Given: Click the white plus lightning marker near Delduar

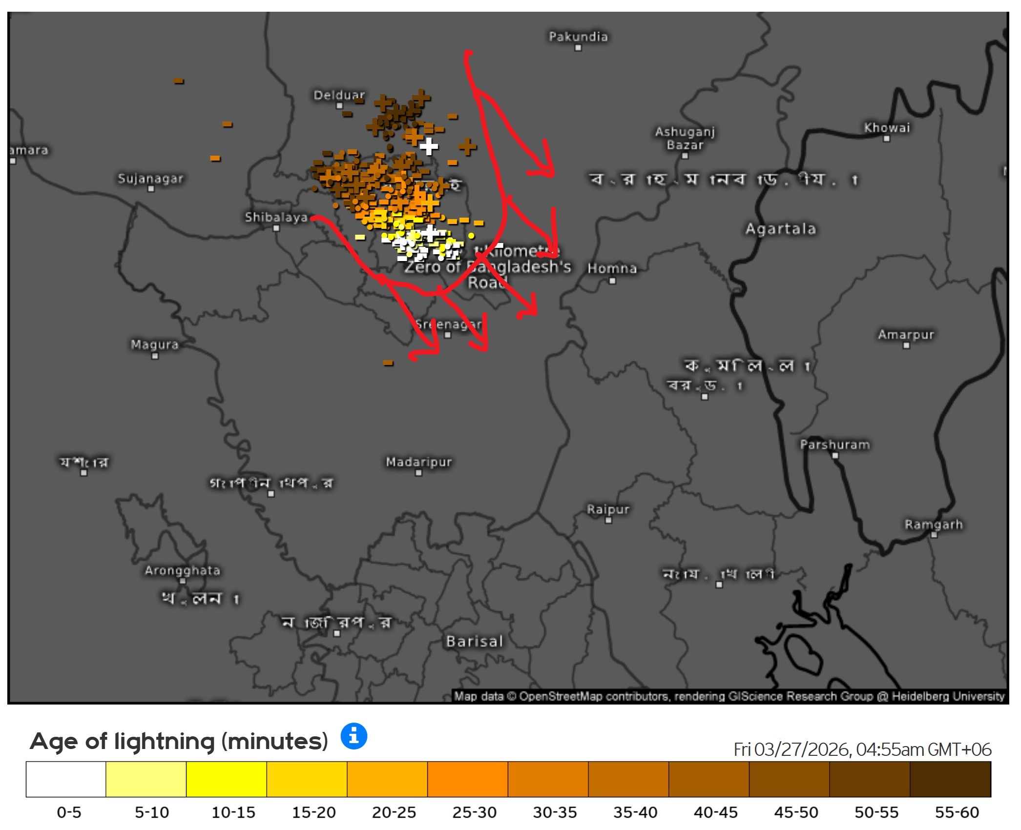Looking at the screenshot, I should 429,146.
